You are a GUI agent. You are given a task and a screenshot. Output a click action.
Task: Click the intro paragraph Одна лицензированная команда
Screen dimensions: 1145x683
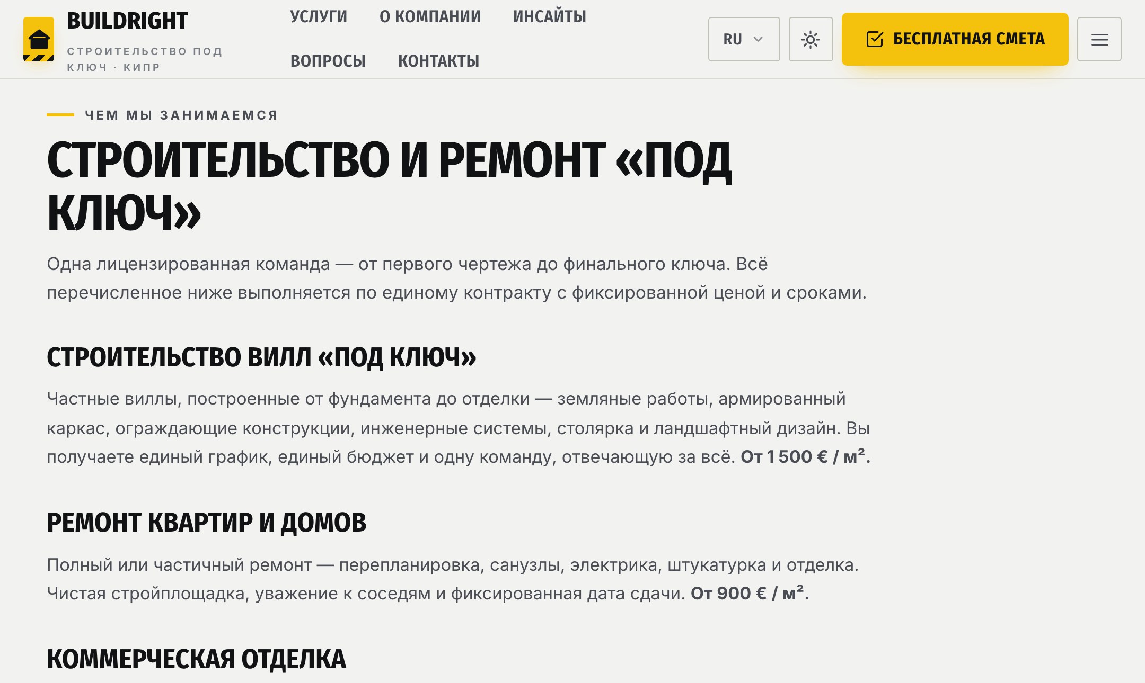pos(456,278)
